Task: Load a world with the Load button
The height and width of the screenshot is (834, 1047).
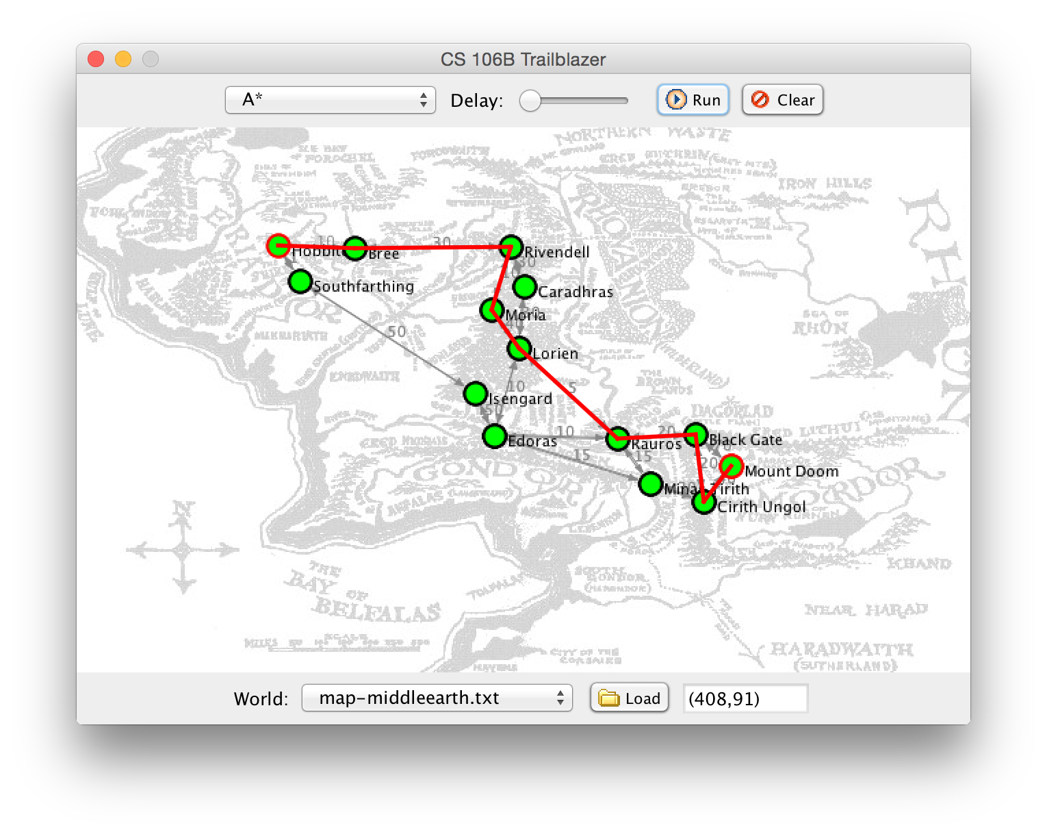Action: 630,698
